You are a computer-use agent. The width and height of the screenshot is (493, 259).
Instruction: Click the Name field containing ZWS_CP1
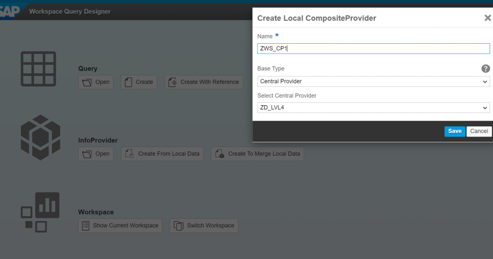click(x=374, y=49)
